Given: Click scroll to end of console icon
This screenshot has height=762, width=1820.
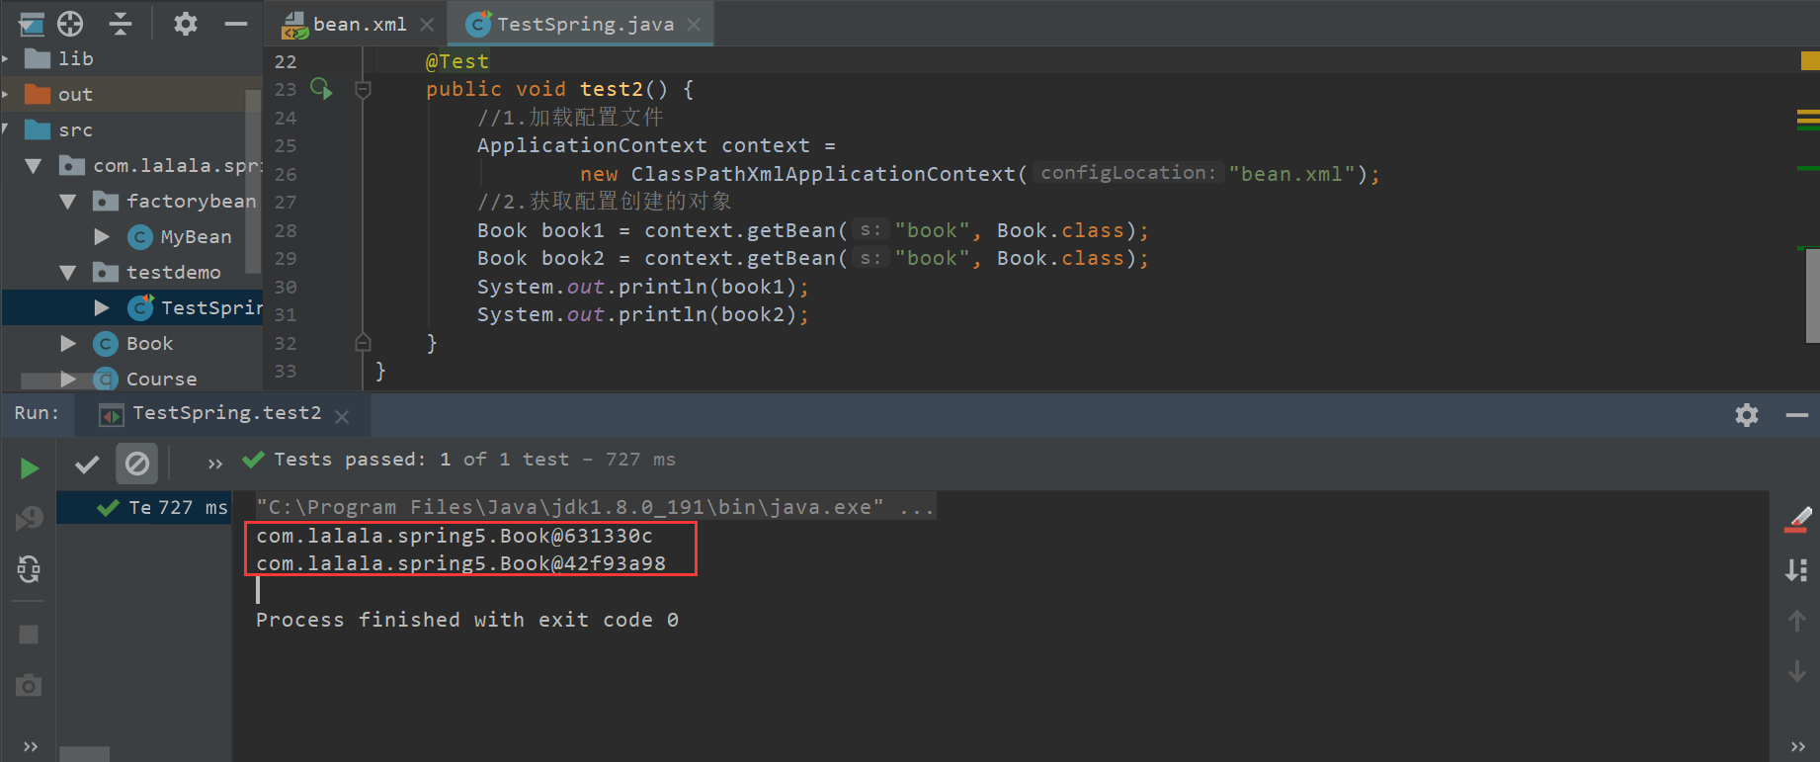Looking at the screenshot, I should point(1797,570).
